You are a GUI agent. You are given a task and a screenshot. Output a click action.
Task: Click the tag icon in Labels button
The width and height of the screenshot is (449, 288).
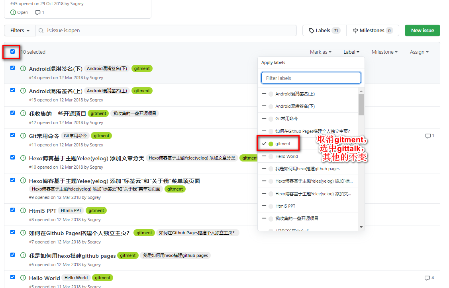coord(312,31)
